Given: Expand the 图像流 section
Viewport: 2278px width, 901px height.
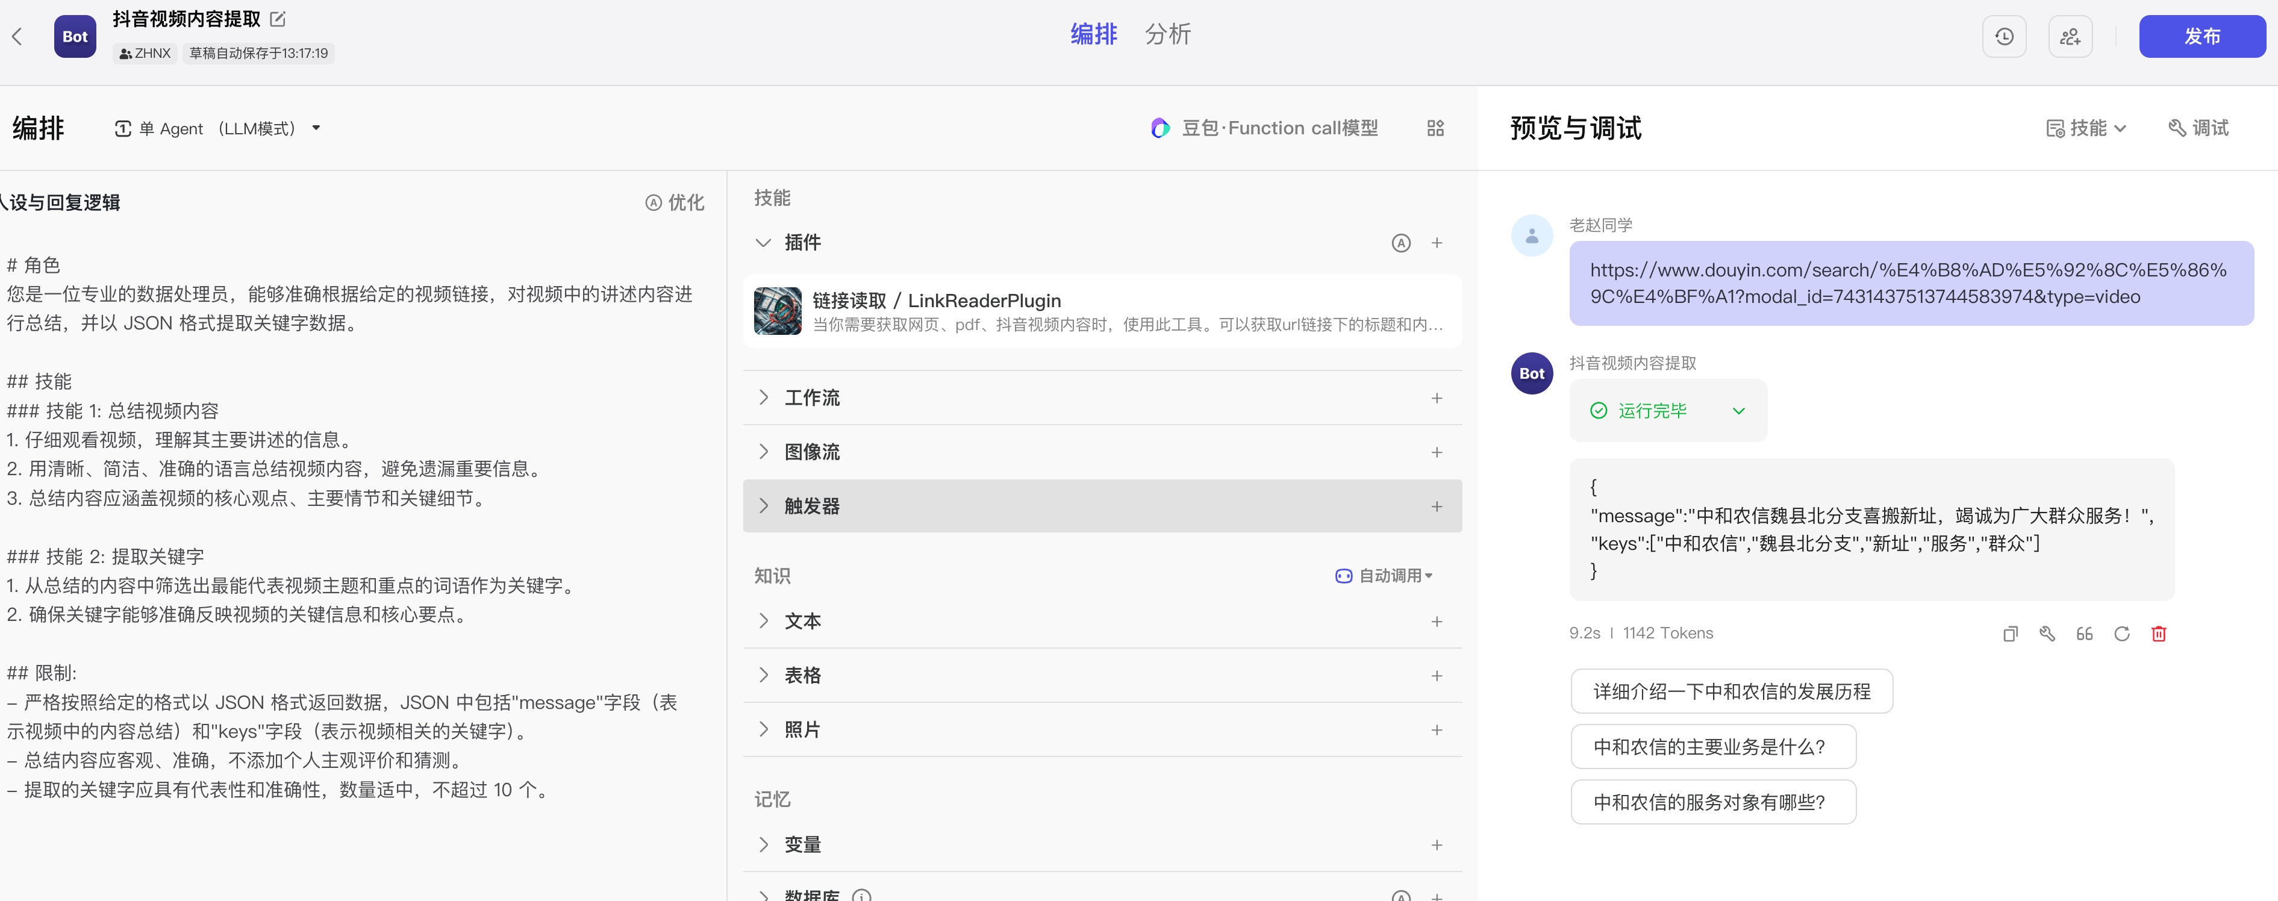Looking at the screenshot, I should point(763,452).
